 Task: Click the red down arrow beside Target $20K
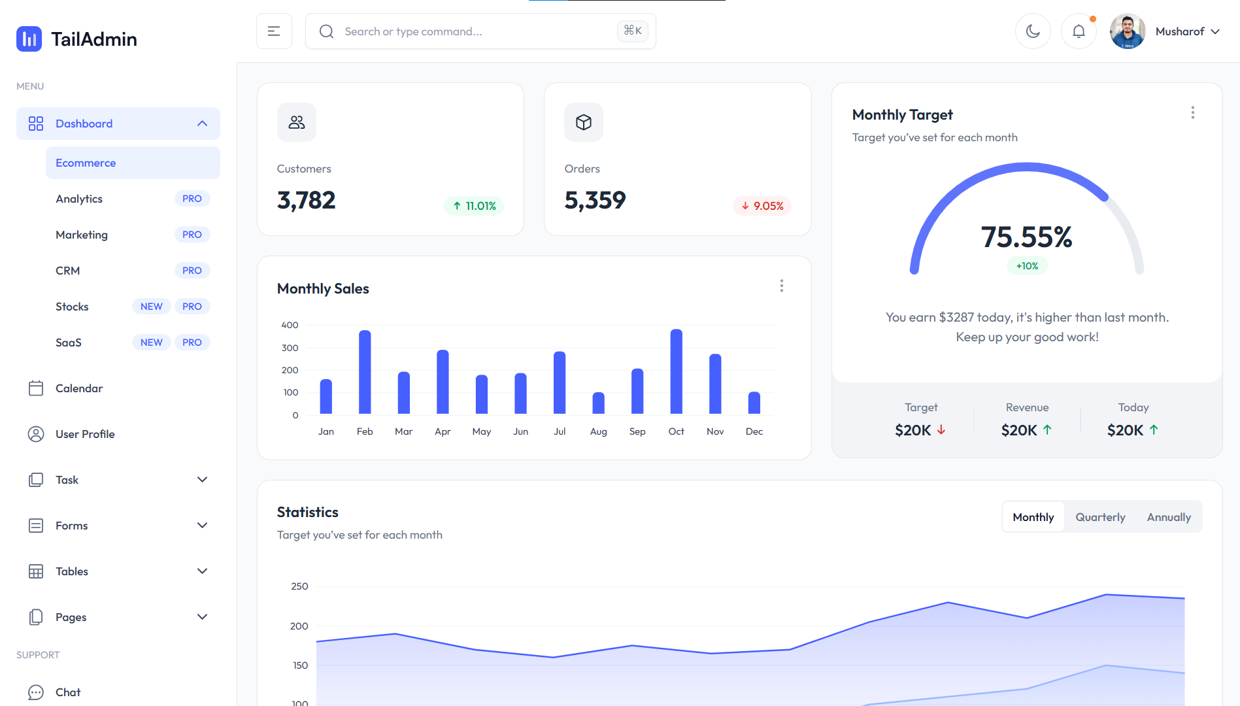click(x=941, y=429)
